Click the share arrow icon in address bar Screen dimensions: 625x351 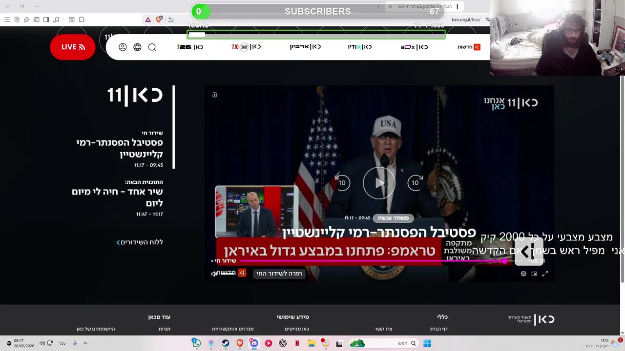171,19
